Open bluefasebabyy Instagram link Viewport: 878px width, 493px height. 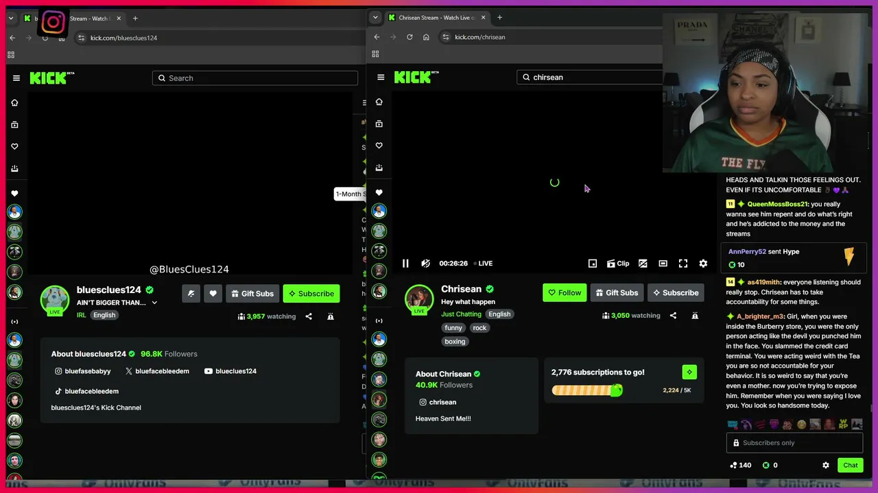83,371
